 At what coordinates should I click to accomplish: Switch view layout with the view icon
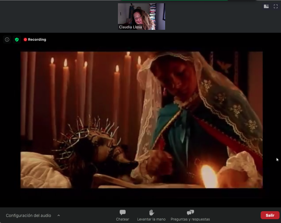266,6
